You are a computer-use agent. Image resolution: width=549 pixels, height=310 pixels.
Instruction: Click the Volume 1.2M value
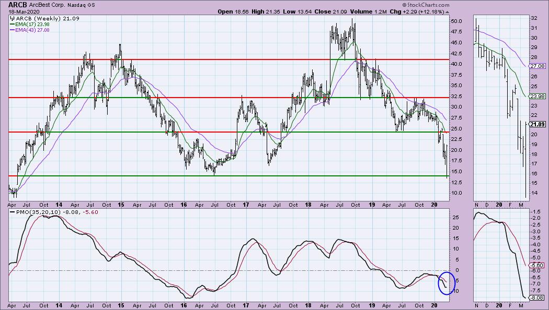368,11
